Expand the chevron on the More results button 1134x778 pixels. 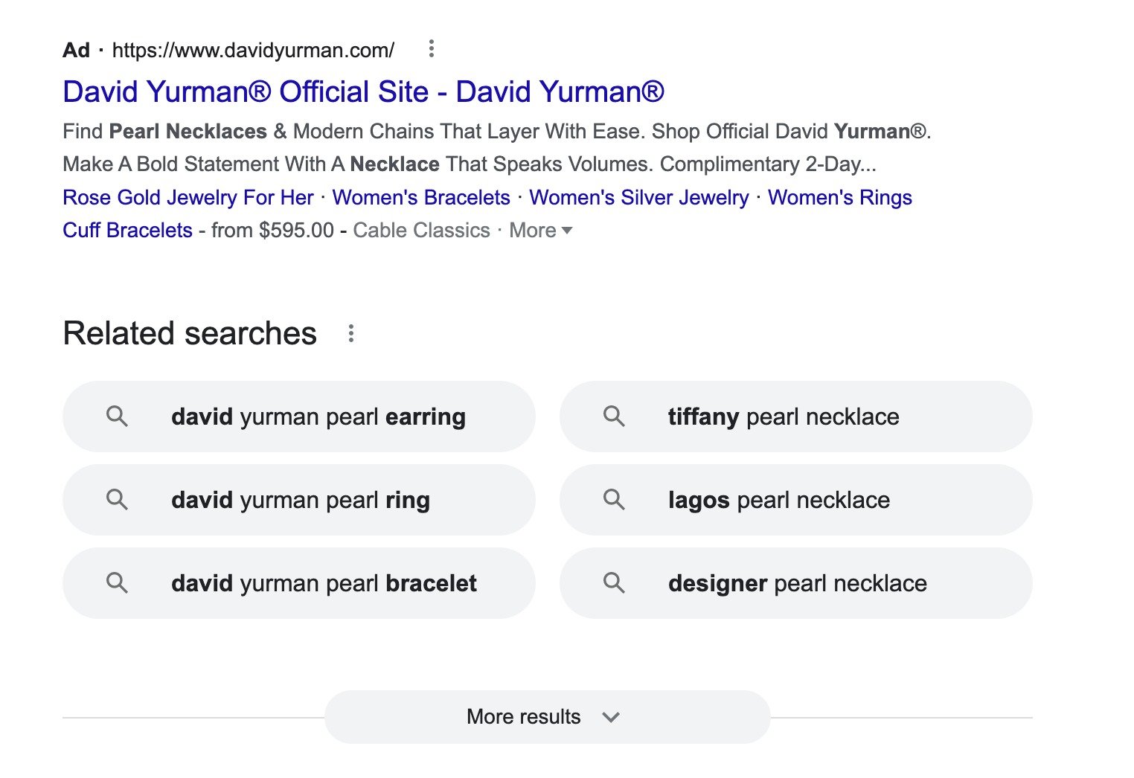[x=611, y=717]
